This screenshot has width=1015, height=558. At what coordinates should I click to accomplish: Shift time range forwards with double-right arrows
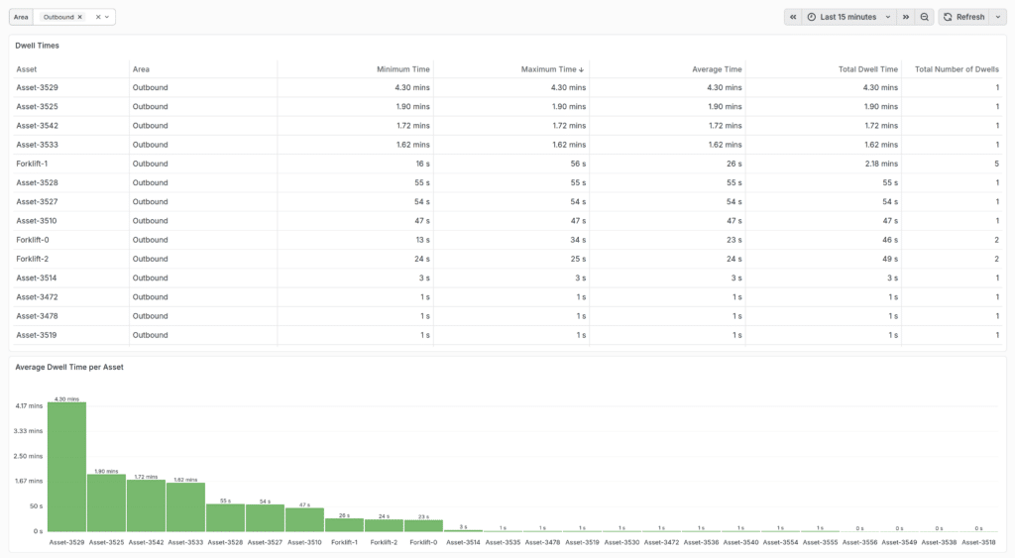tap(906, 17)
